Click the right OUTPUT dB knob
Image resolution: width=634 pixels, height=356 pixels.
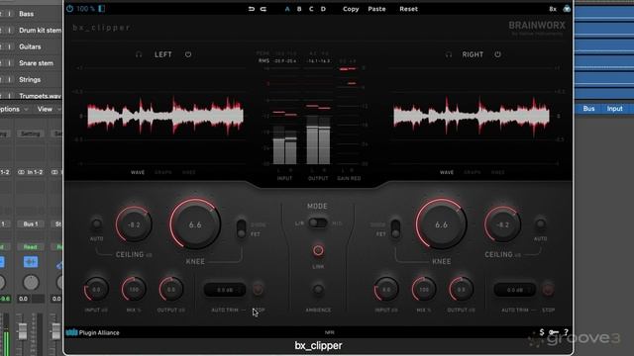coord(461,289)
